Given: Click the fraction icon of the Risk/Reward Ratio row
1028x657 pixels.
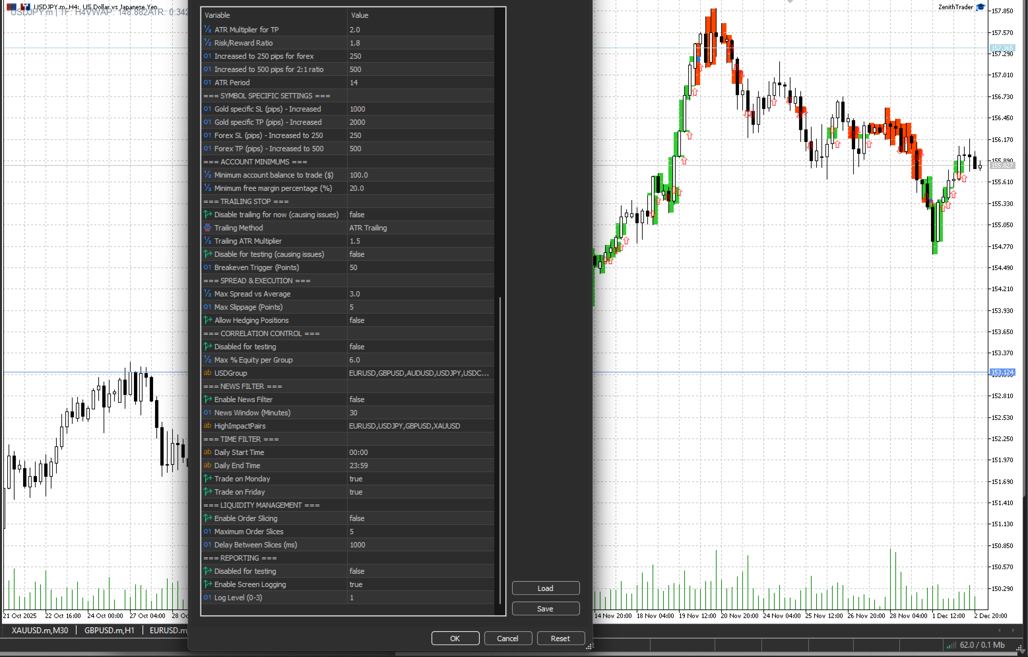Looking at the screenshot, I should click(207, 43).
